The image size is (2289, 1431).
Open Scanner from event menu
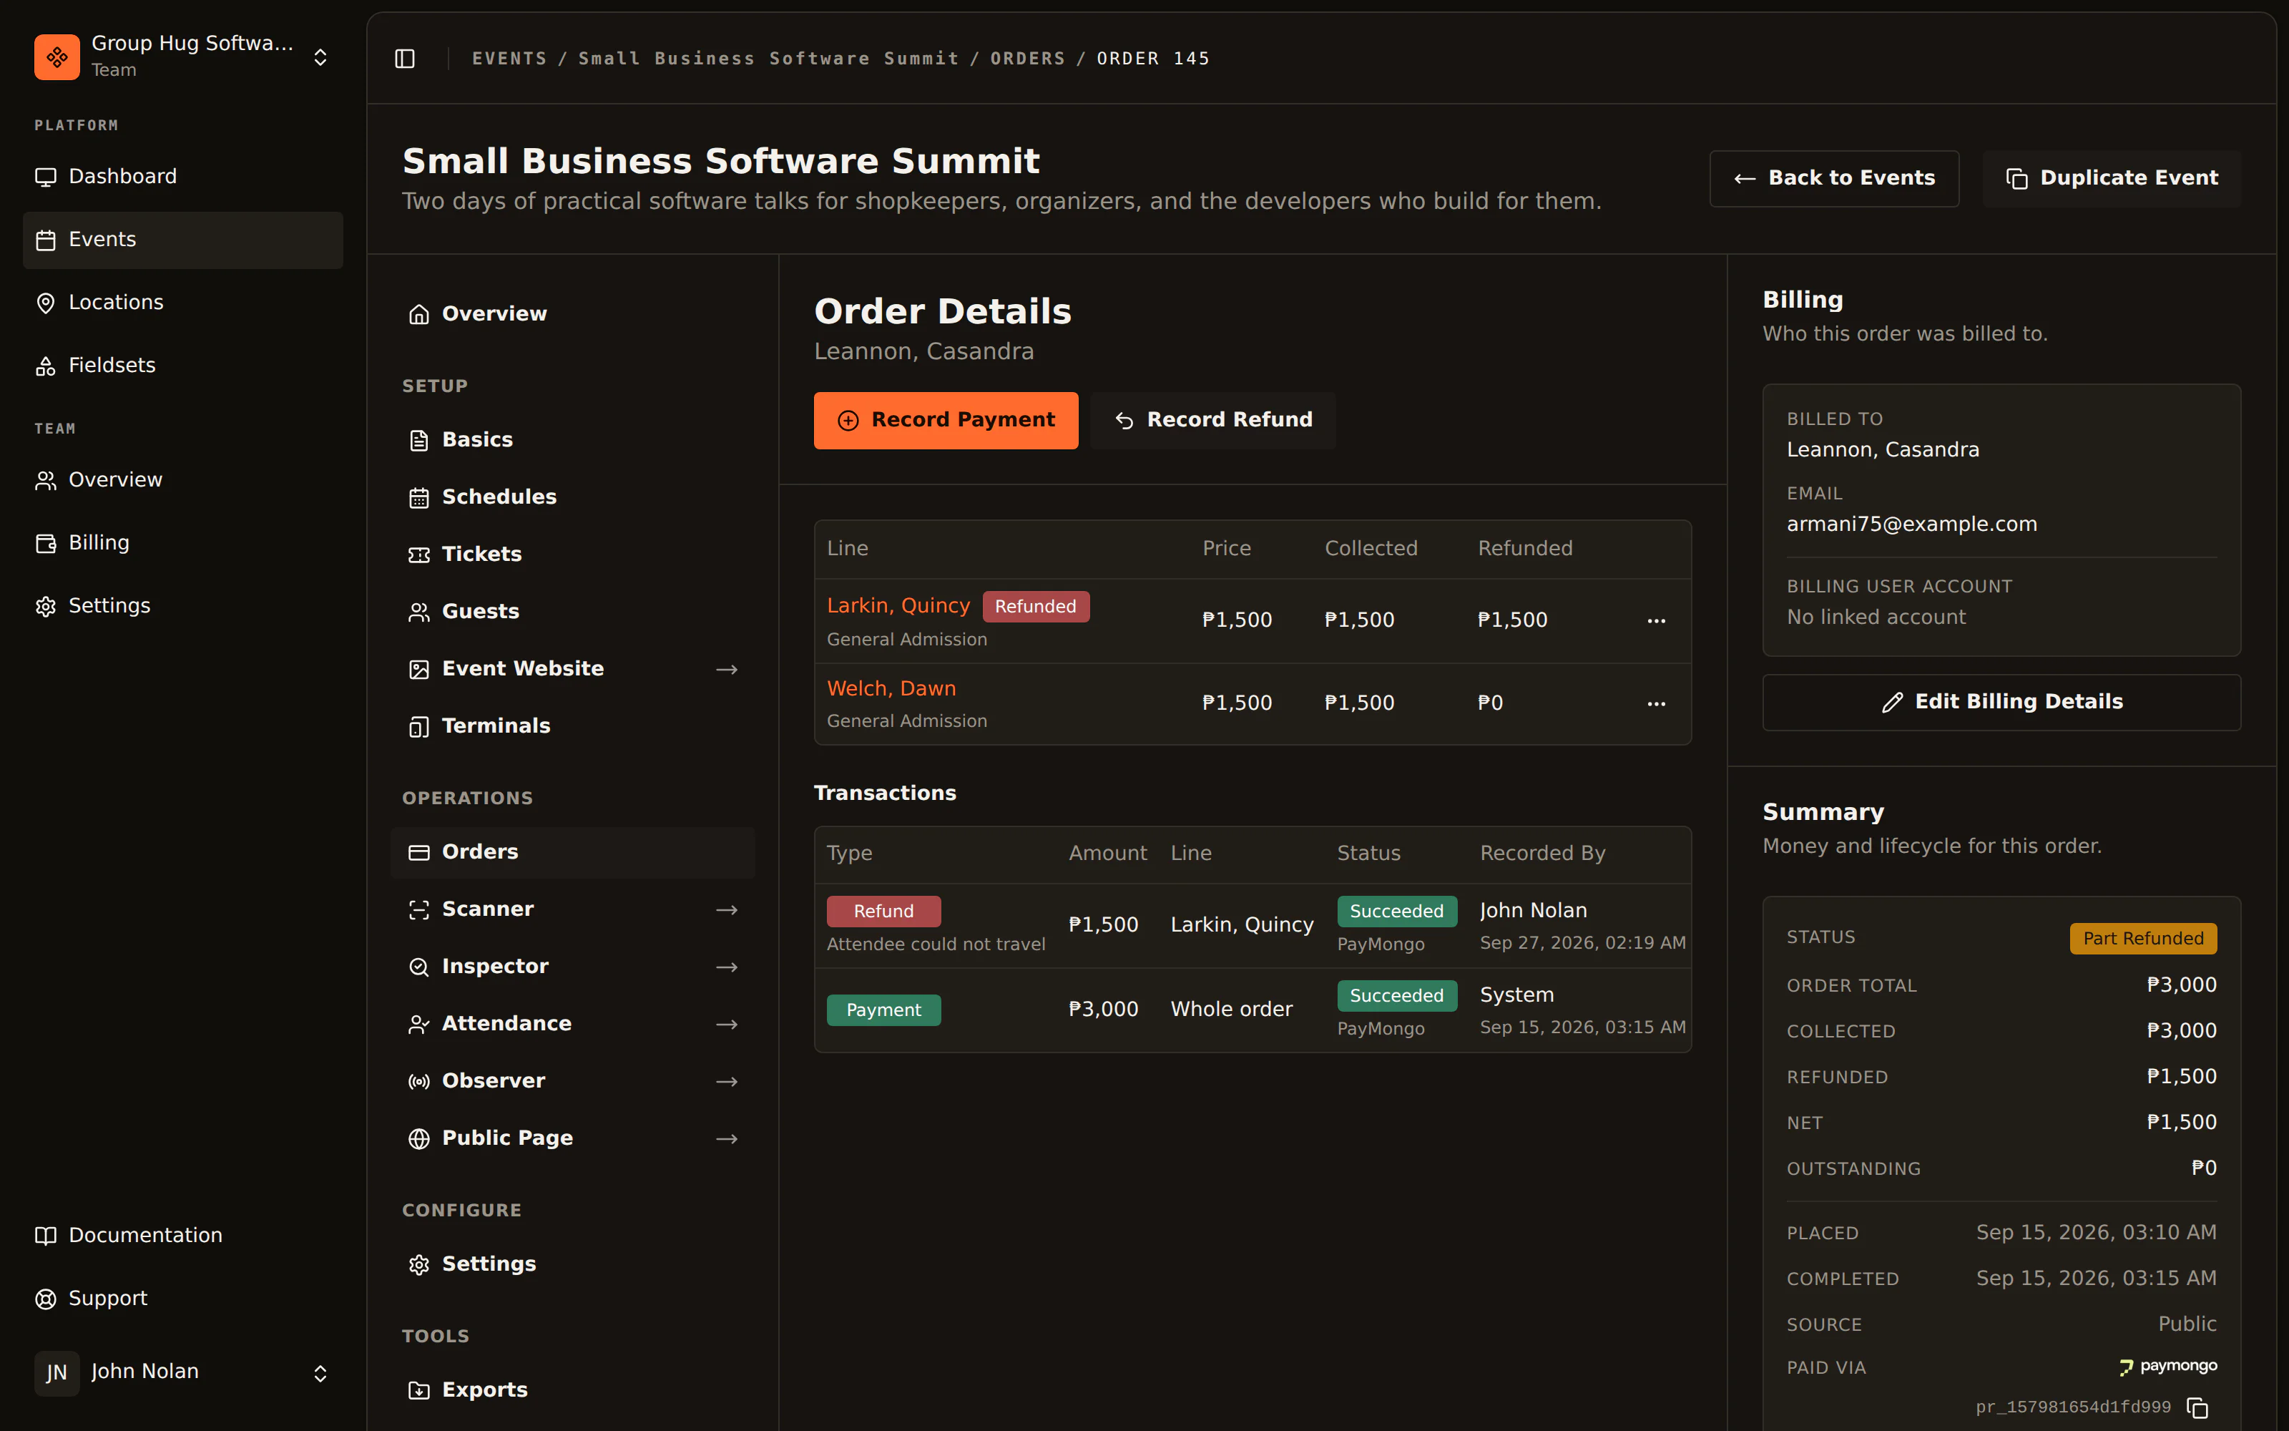tap(572, 909)
